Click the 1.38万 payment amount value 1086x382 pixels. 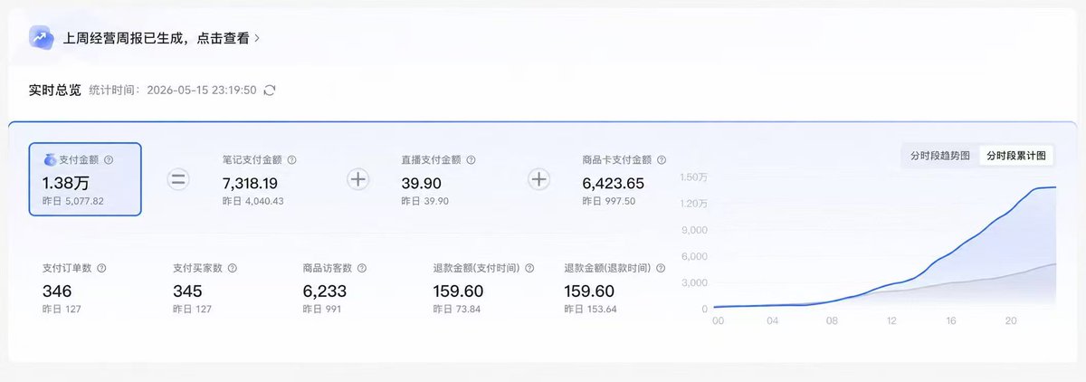(67, 183)
